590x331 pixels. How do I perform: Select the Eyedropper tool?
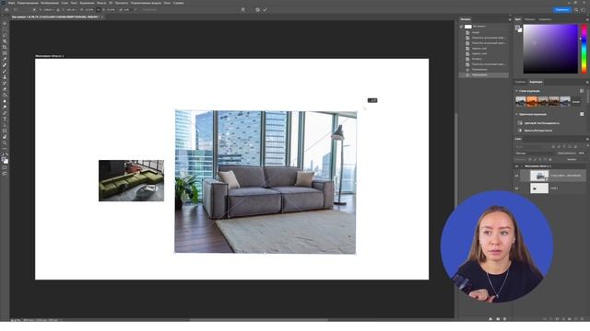click(5, 59)
